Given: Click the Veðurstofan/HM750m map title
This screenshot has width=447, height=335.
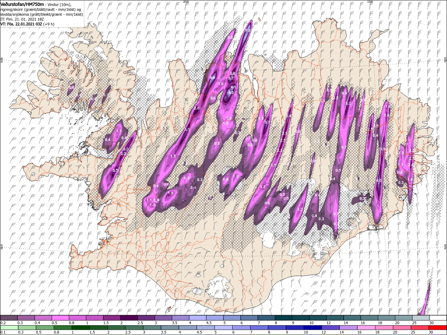Looking at the screenshot, I should (22, 4).
